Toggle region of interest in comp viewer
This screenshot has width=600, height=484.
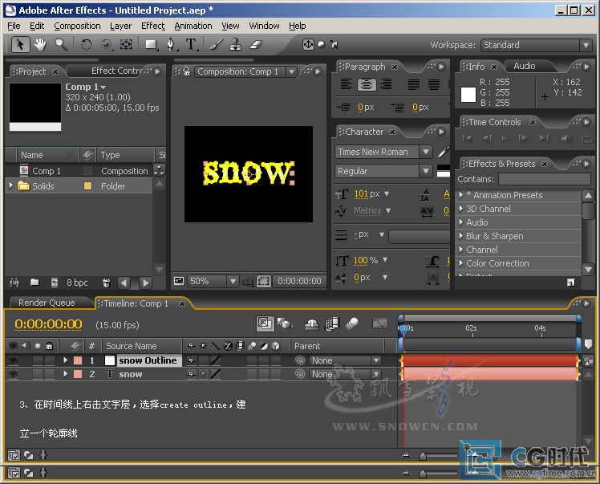(264, 282)
